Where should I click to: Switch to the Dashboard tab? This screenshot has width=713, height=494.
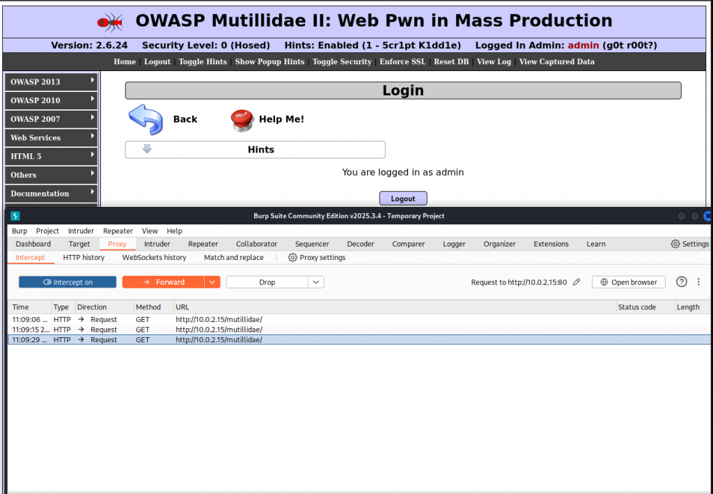(x=33, y=244)
